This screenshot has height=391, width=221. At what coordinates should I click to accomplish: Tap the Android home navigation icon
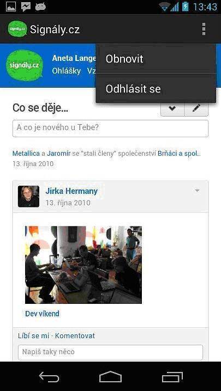[x=110, y=377]
